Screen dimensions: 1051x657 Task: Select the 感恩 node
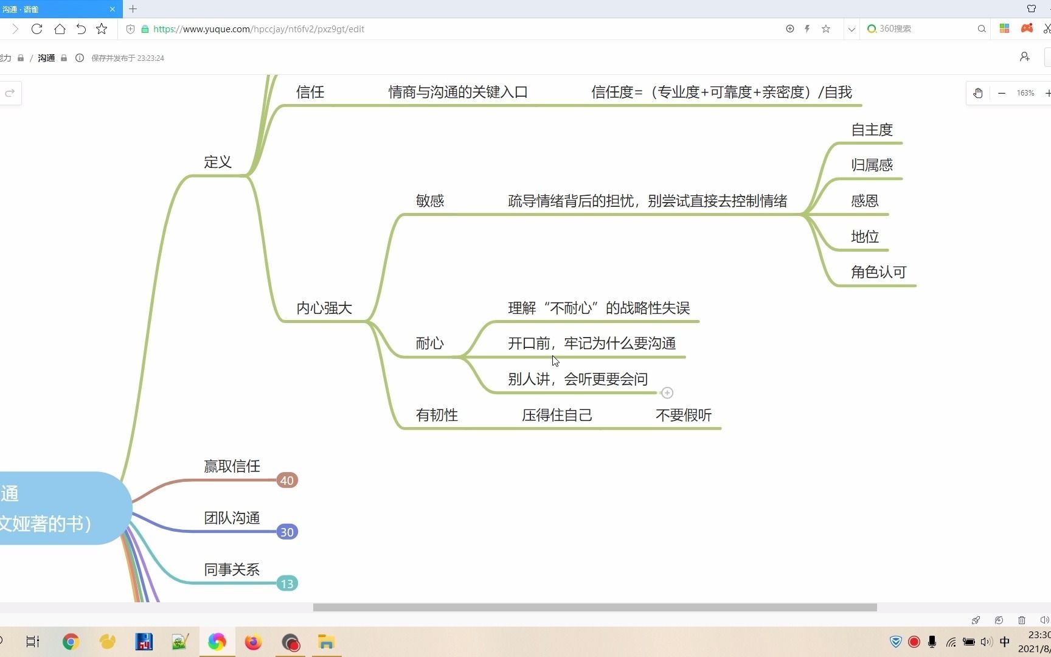point(864,201)
